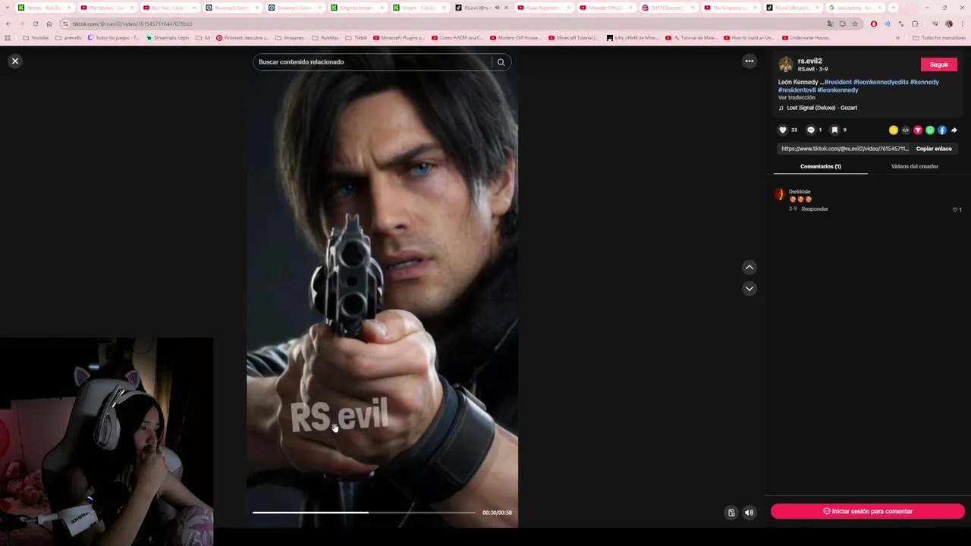The width and height of the screenshot is (971, 546).
Task: Click the comment bubble icon
Action: [x=810, y=130]
